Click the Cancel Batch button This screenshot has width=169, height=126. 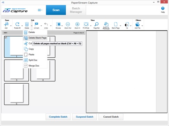pyautogui.click(x=111, y=117)
